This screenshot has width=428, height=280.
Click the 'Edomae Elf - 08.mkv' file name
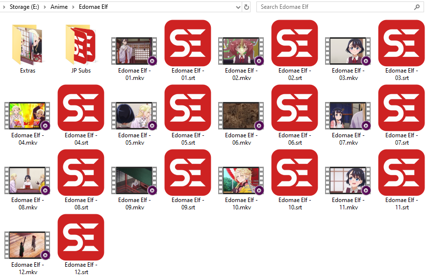click(27, 204)
